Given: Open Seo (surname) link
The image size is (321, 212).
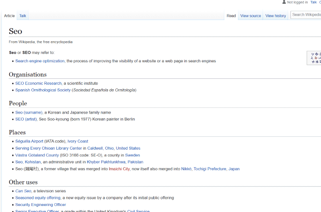Looking at the screenshot, I should tap(29, 112).
